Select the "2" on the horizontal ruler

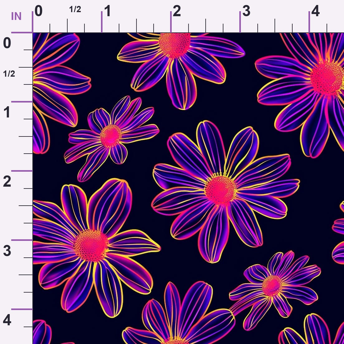[x=177, y=11]
